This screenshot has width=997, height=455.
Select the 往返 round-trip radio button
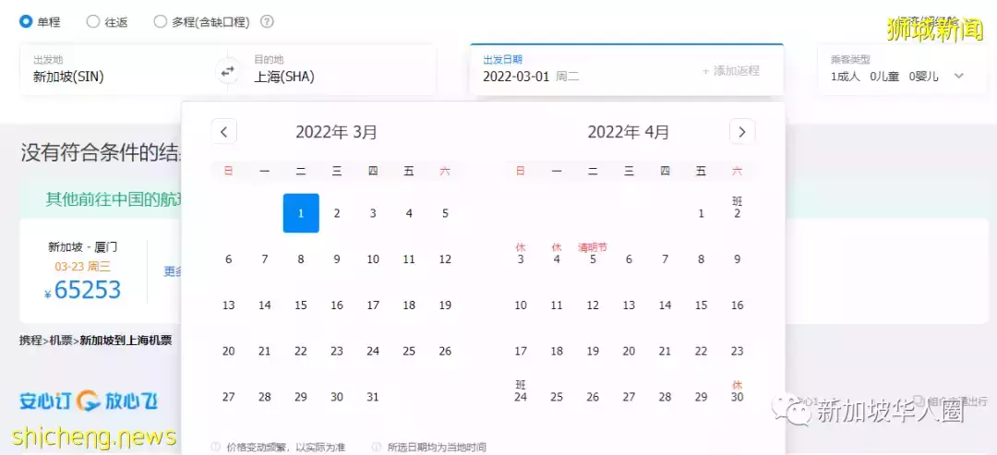(93, 21)
